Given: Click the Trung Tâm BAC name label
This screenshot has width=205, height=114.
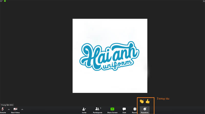Looking at the screenshot, I should [7, 105].
